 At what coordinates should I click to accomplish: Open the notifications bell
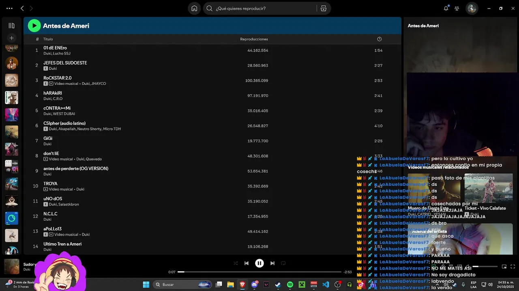(446, 8)
